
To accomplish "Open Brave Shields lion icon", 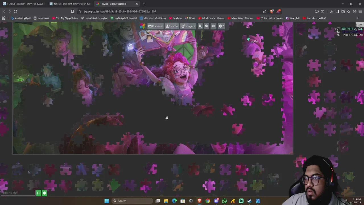I will click(x=272, y=11).
